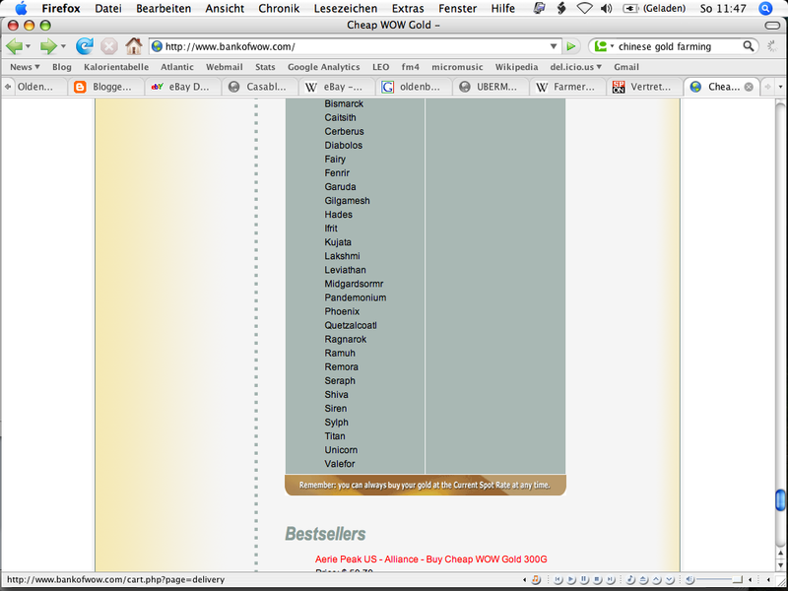Expand the URL bar history dropdown
The width and height of the screenshot is (788, 591).
coord(554,46)
